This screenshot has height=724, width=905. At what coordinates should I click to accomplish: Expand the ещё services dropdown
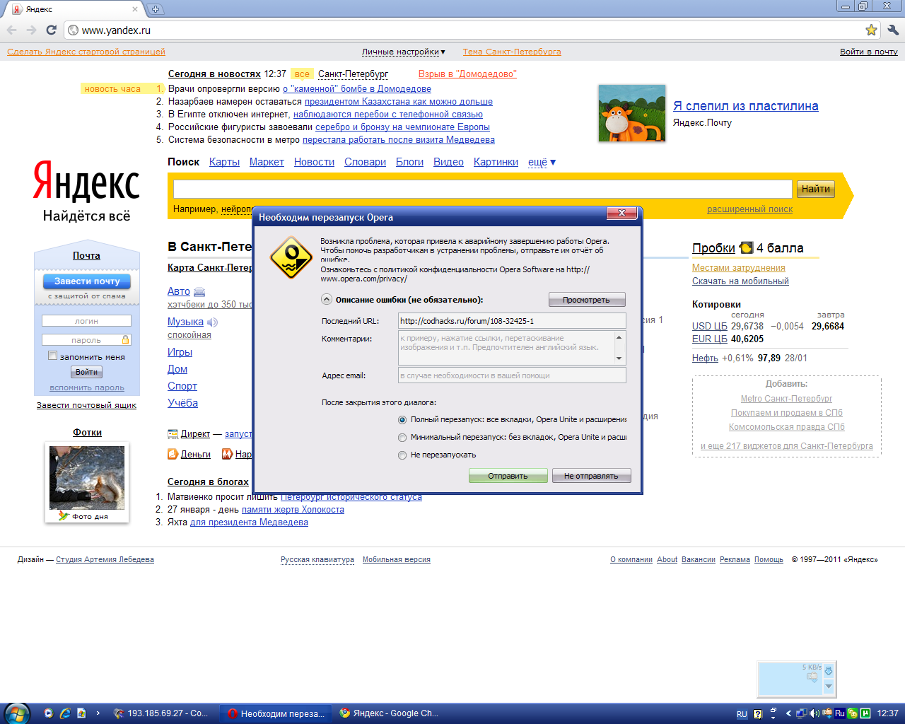pyautogui.click(x=542, y=162)
